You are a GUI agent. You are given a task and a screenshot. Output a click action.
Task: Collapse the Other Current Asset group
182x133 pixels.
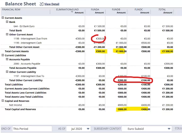click(7, 34)
